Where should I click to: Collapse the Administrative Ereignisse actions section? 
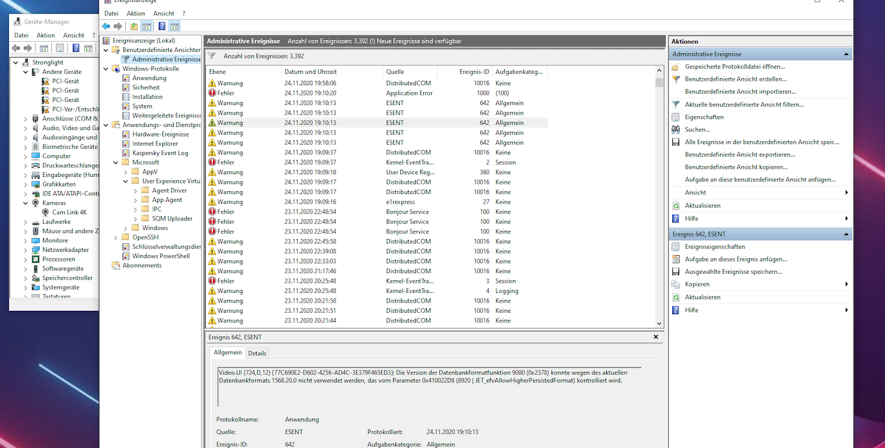pos(847,54)
